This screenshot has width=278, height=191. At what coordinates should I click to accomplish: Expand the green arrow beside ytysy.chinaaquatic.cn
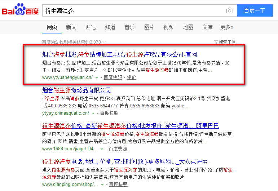click(x=93, y=113)
